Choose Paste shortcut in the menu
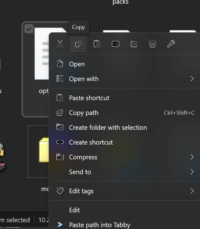Viewport: 200px width, 229px height. point(89,98)
